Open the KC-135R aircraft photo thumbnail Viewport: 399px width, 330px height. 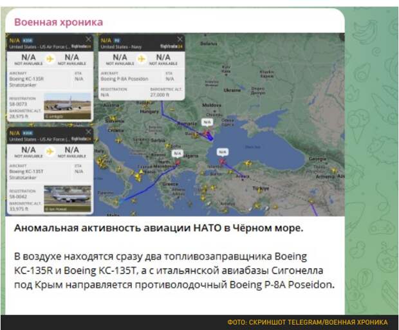click(68, 106)
